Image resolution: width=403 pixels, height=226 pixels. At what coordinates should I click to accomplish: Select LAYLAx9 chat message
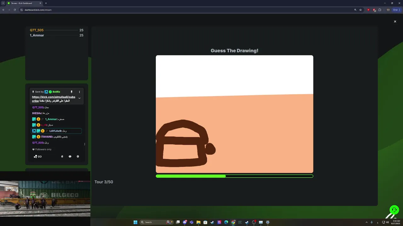(x=56, y=131)
